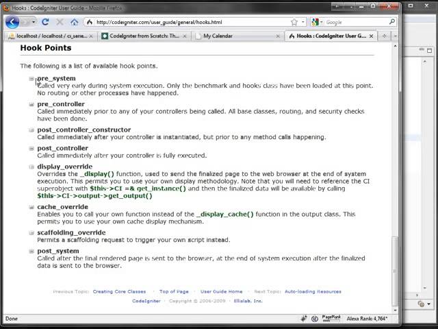Viewport: 438px width, 329px height.
Task: Click the cache_override heading text
Action: point(62,207)
